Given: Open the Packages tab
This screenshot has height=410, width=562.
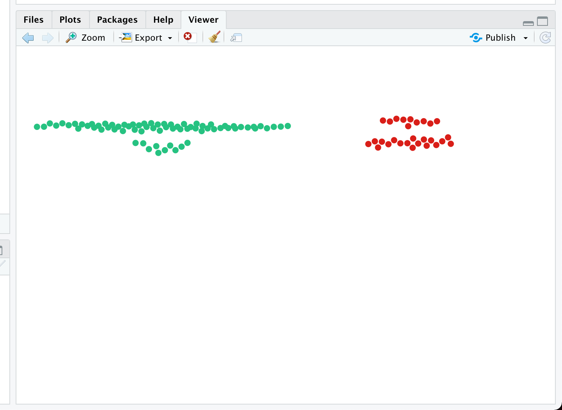Looking at the screenshot, I should click(x=117, y=19).
